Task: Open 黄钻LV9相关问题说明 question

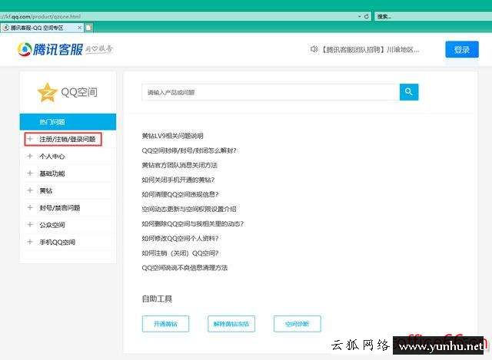Action: (x=172, y=136)
